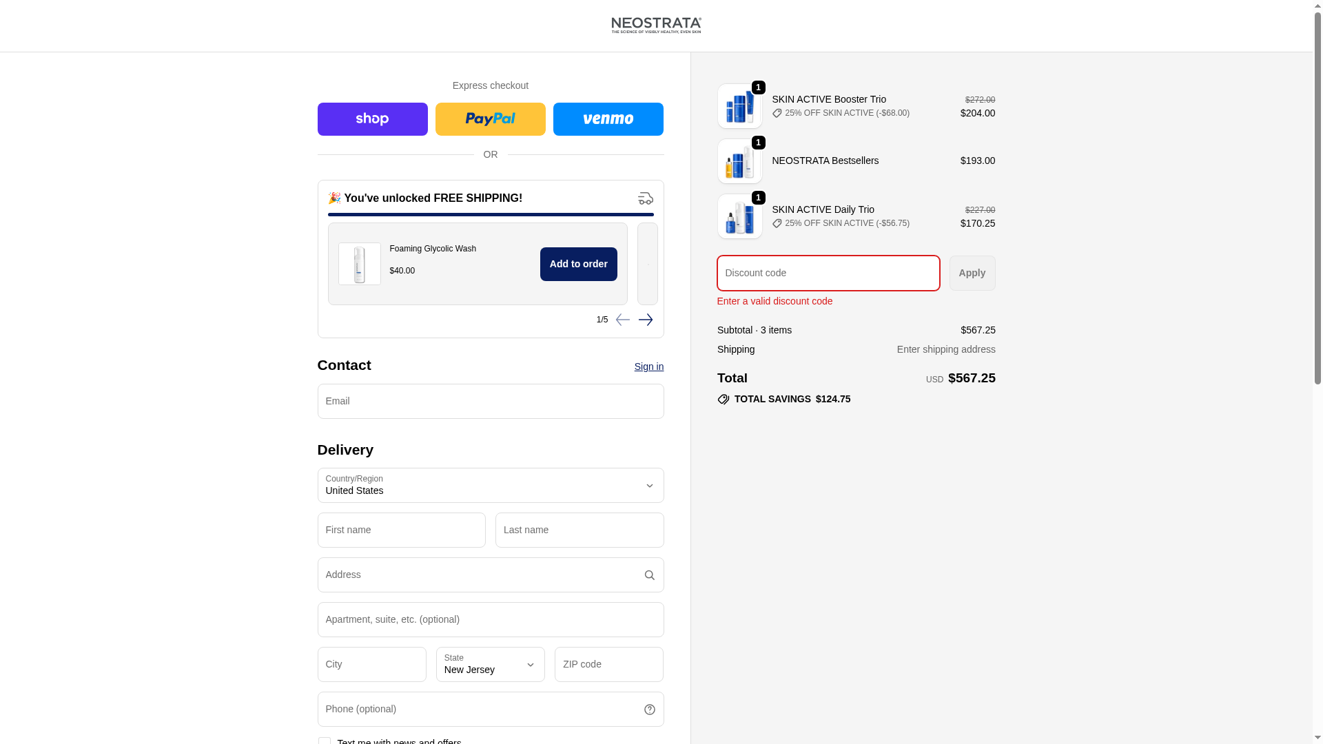Screen dimensions: 1323x744
Task: Pay with Shop Pay express checkout
Action: (x=372, y=119)
